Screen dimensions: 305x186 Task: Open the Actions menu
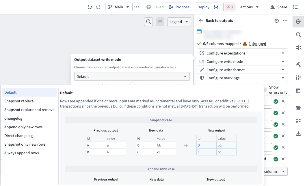pos(249,7)
